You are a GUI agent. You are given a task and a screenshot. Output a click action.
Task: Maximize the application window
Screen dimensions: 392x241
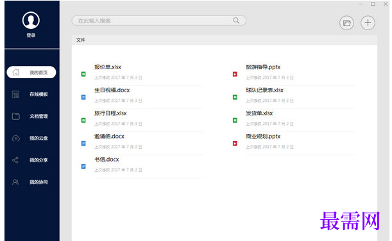(x=373, y=4)
